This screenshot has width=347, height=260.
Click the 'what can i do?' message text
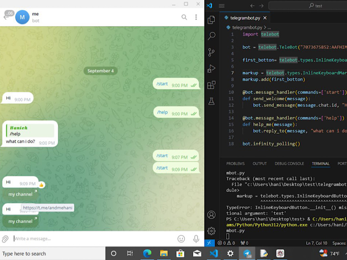(20, 142)
